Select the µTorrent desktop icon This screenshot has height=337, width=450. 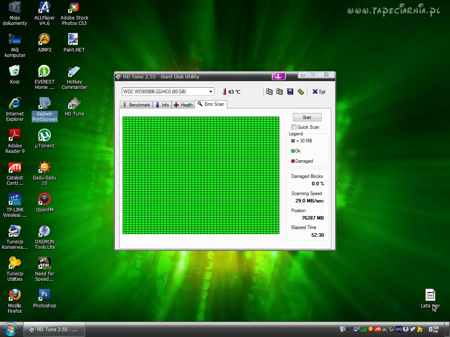point(45,139)
